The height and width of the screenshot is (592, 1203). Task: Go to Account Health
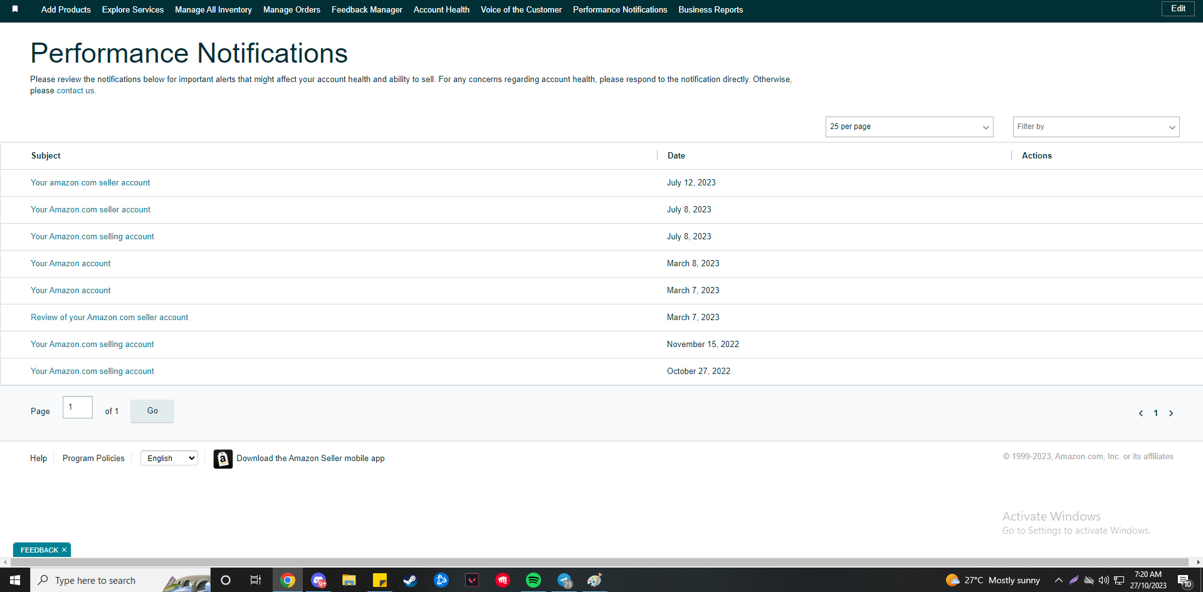[441, 10]
